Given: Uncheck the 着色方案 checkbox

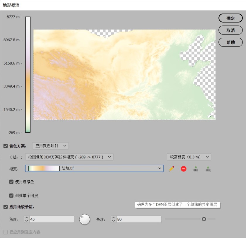Looking at the screenshot, I should 6,146.
